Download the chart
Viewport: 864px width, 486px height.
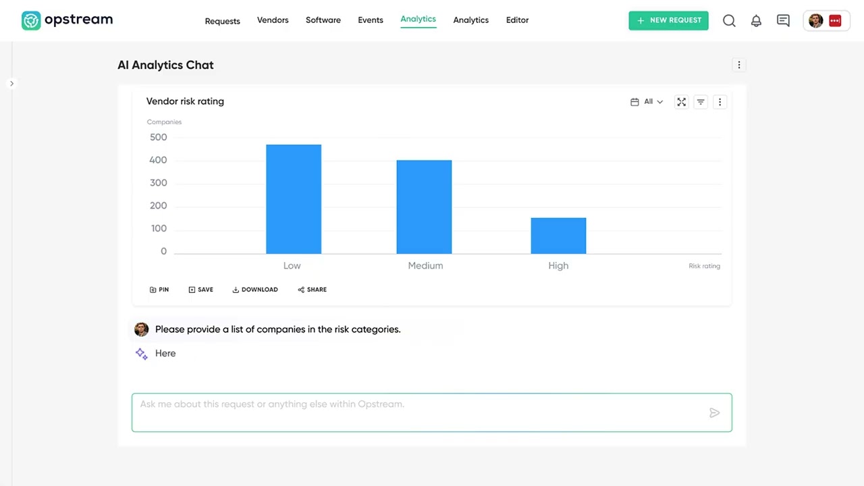(x=255, y=290)
